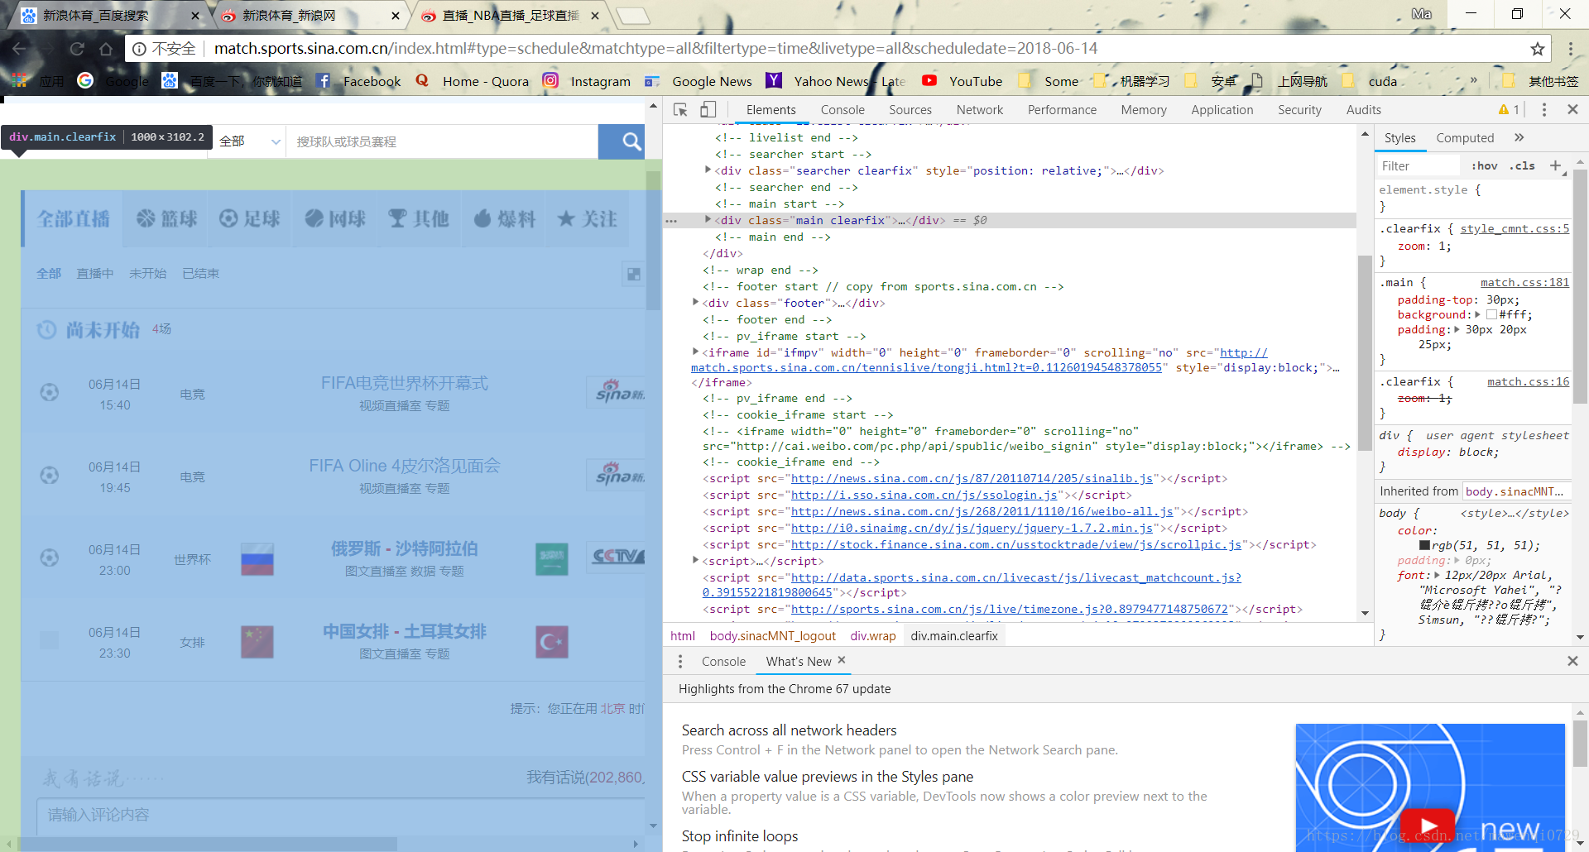Play the What's New video thumbnail
This screenshot has width=1589, height=852.
click(1428, 826)
